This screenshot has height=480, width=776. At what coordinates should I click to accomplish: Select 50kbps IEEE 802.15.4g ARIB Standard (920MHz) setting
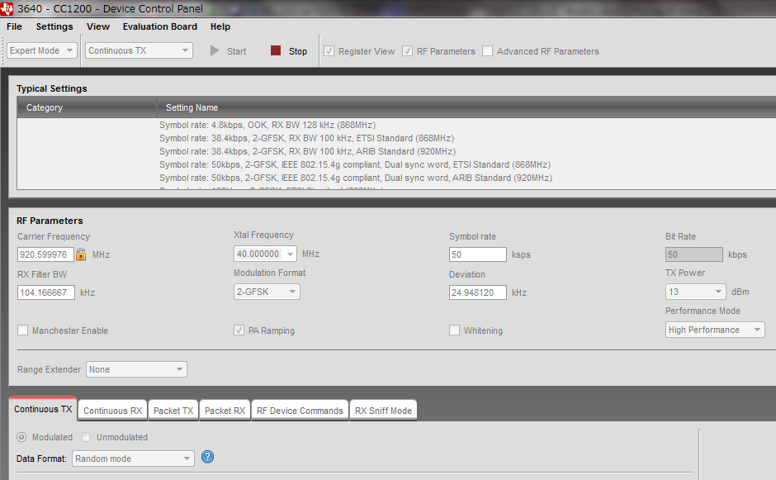pyautogui.click(x=356, y=178)
